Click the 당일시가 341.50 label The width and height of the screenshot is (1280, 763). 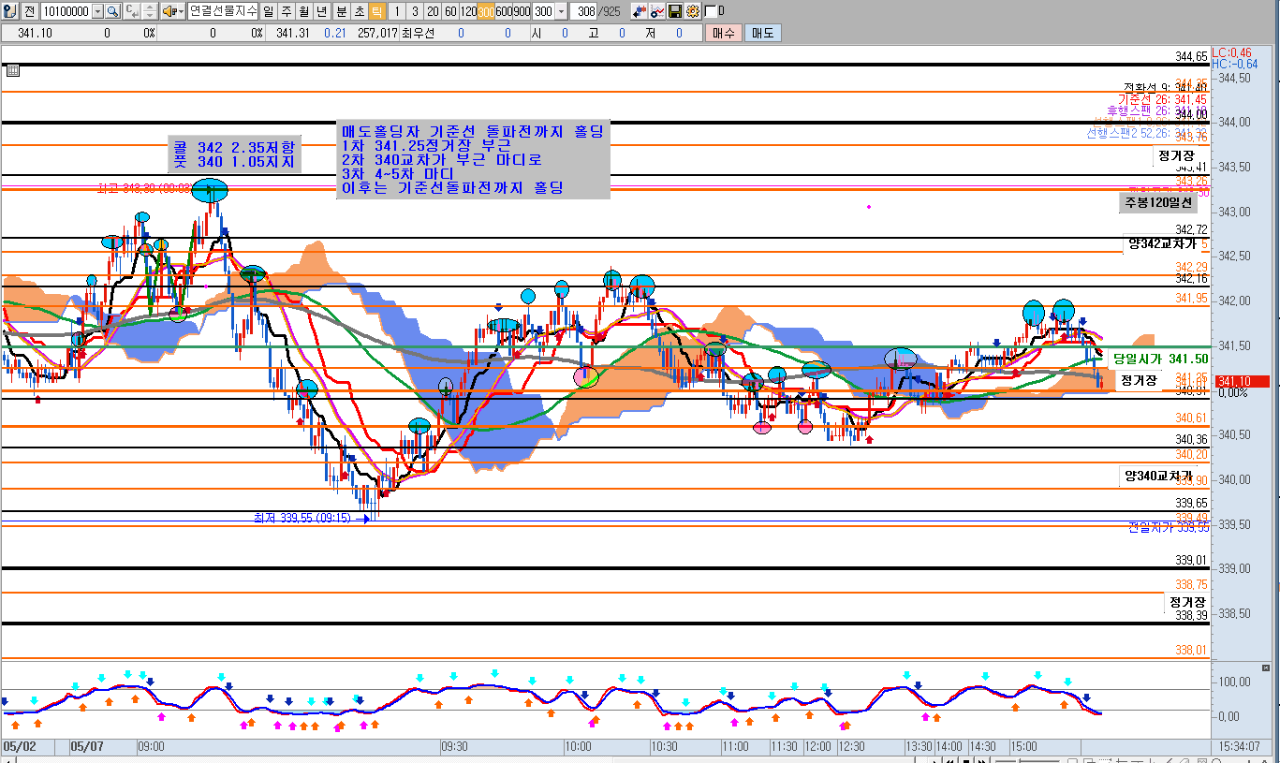tap(1159, 359)
